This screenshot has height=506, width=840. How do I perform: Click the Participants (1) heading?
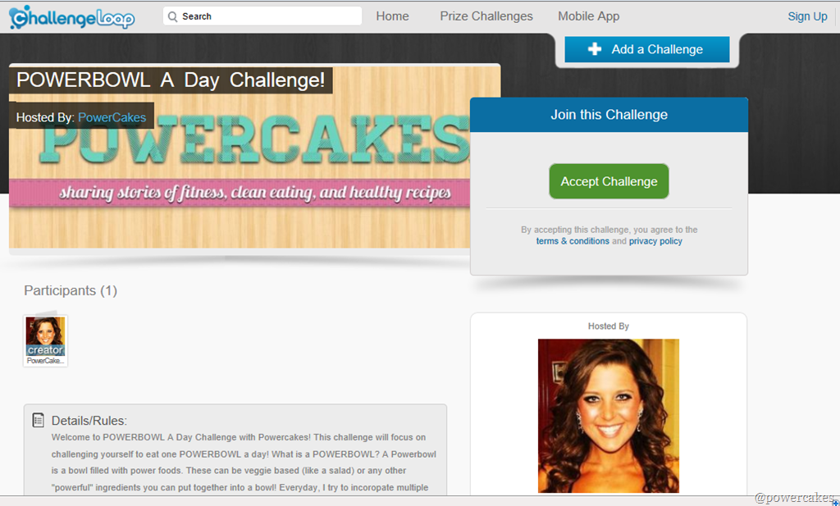(71, 291)
